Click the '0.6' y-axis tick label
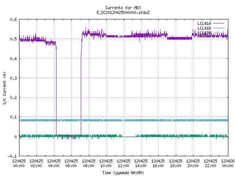 (13, 19)
